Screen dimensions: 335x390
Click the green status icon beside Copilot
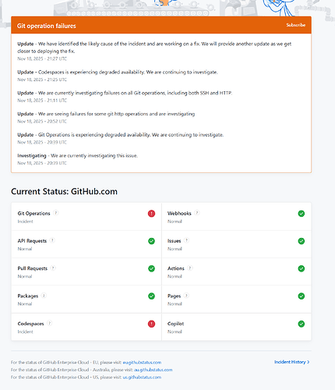tap(301, 324)
